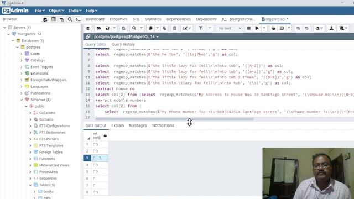Click the Paste icon in the query toolbar
Viewport: 354px width, 199px height.
pyautogui.click(x=164, y=28)
